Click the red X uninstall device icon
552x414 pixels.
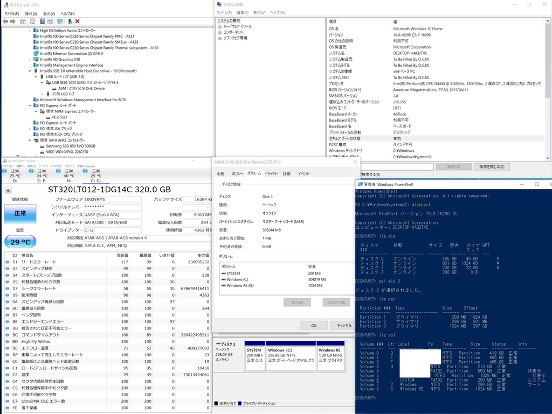78,21
